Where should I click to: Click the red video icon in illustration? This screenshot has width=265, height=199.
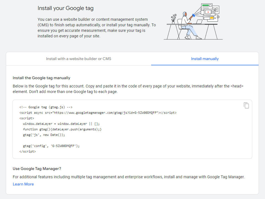click(208, 12)
